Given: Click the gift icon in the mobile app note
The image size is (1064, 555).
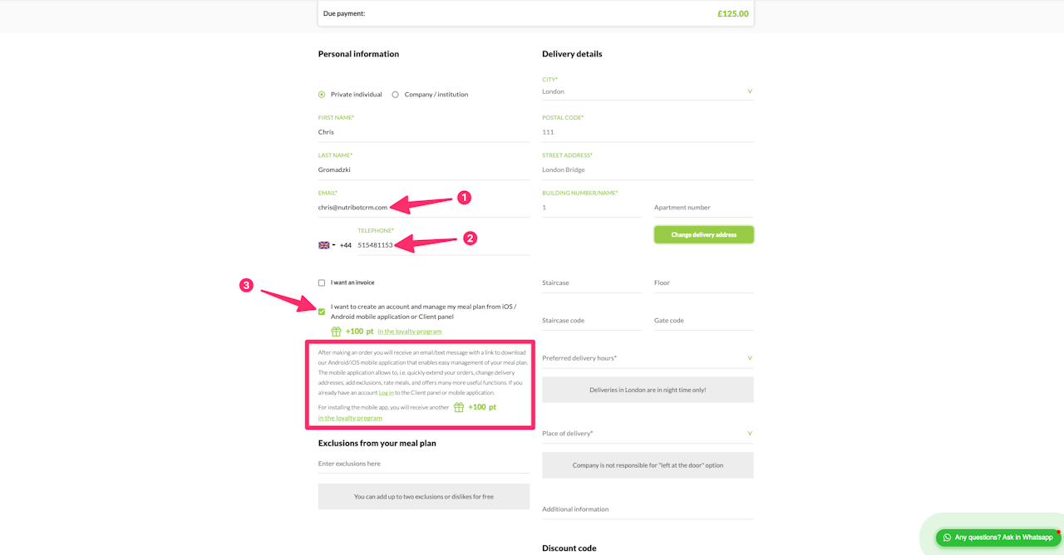Looking at the screenshot, I should [458, 407].
